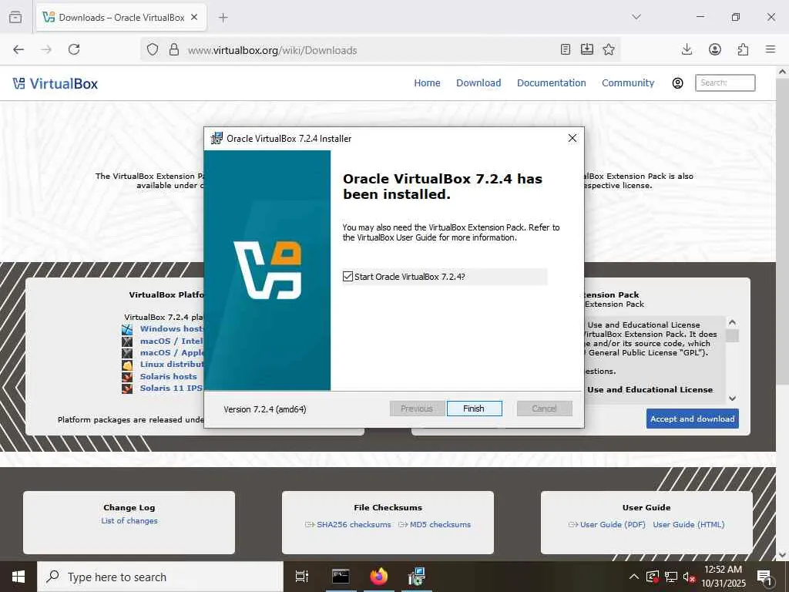Screen dimensions: 789x592
Task: Click the Accept and download button
Action: [x=693, y=419]
